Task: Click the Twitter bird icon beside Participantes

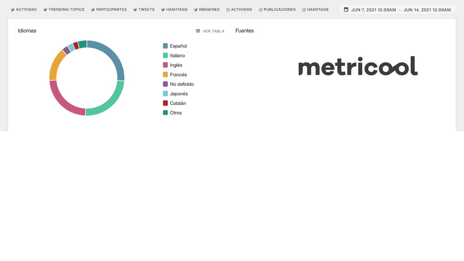Action: pos(93,10)
